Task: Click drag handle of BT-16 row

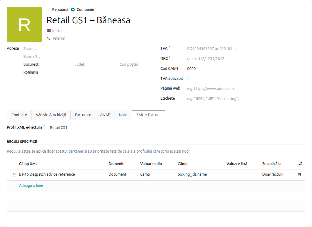Action: (14, 175)
